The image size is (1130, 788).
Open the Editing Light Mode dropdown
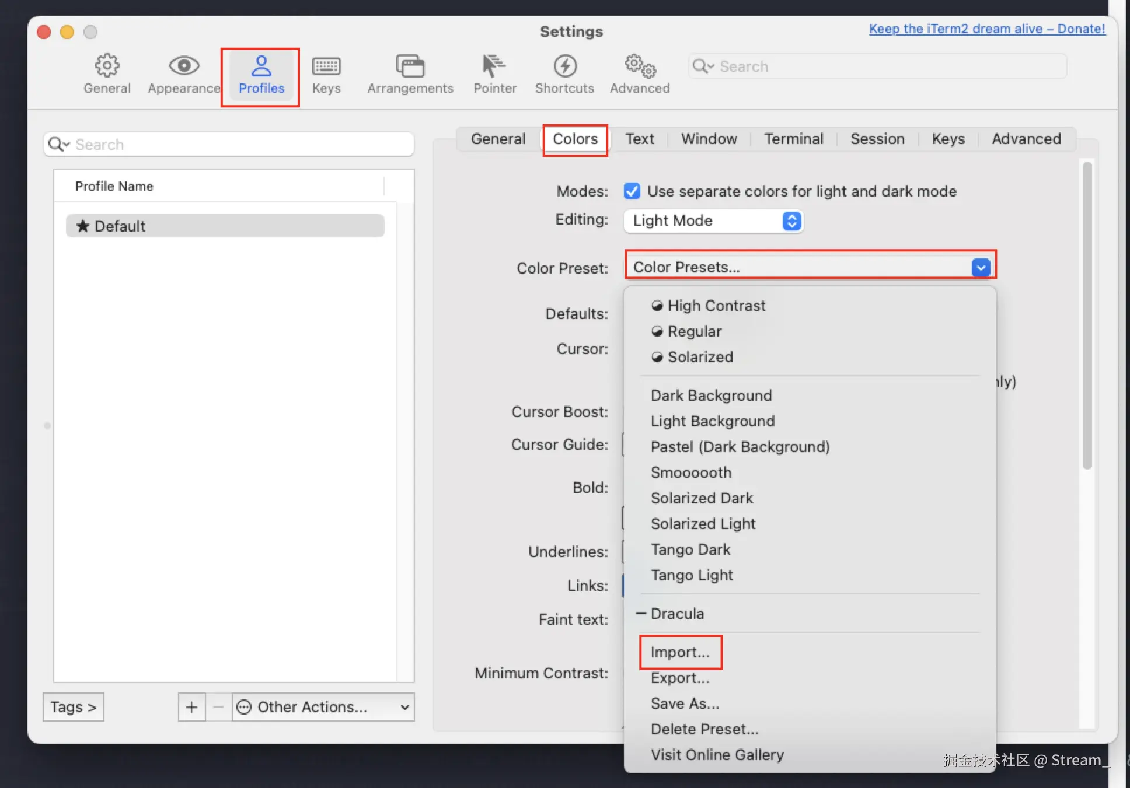point(713,220)
